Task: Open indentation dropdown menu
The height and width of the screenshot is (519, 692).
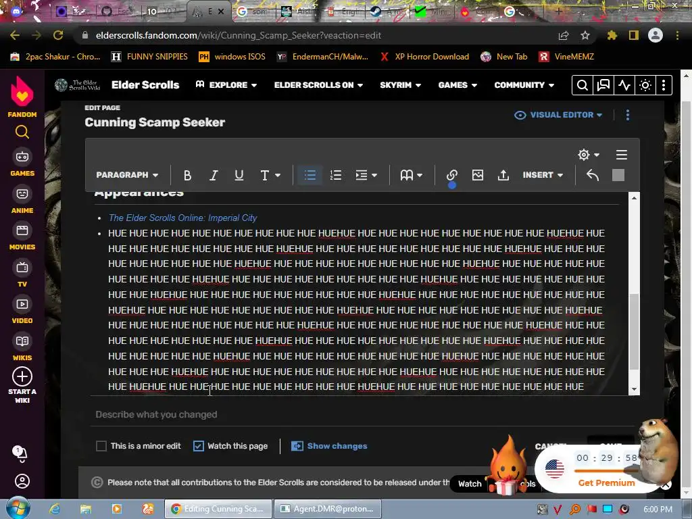Action: (366, 175)
